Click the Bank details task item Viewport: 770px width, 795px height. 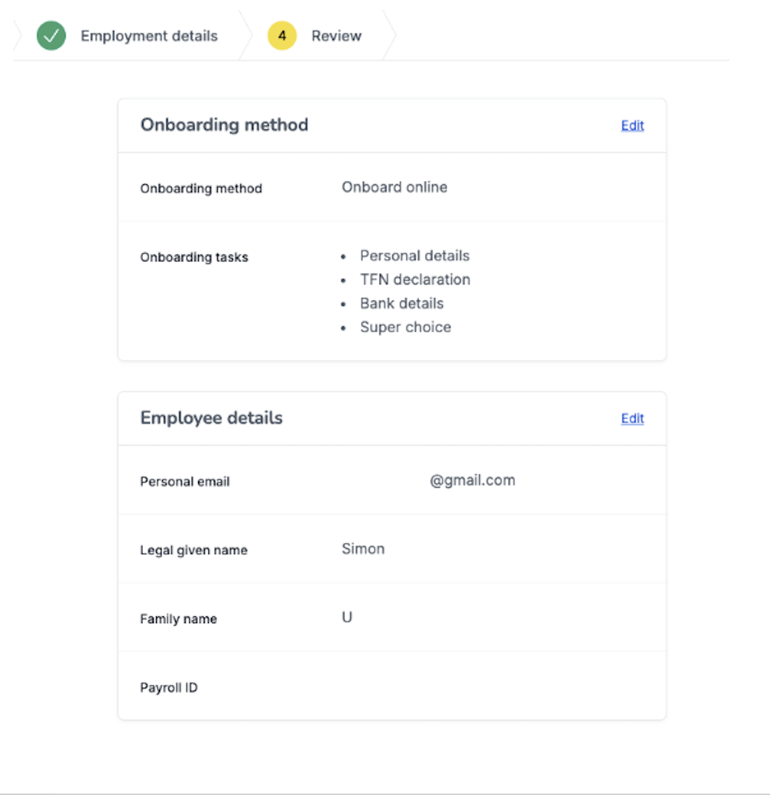pyautogui.click(x=401, y=303)
